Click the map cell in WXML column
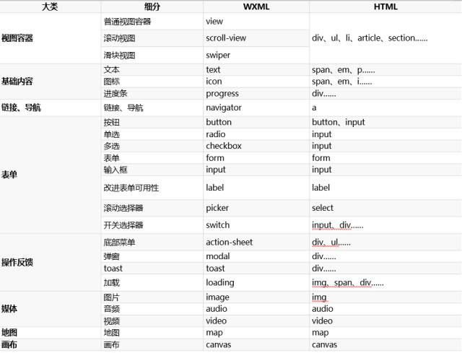Viewport: 462px width, 353px height. 256,333
